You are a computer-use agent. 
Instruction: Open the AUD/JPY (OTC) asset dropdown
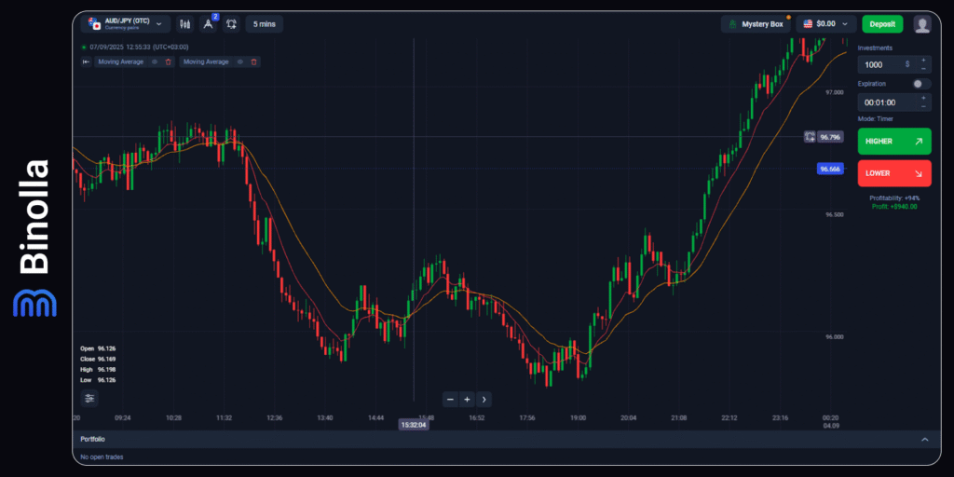(124, 24)
